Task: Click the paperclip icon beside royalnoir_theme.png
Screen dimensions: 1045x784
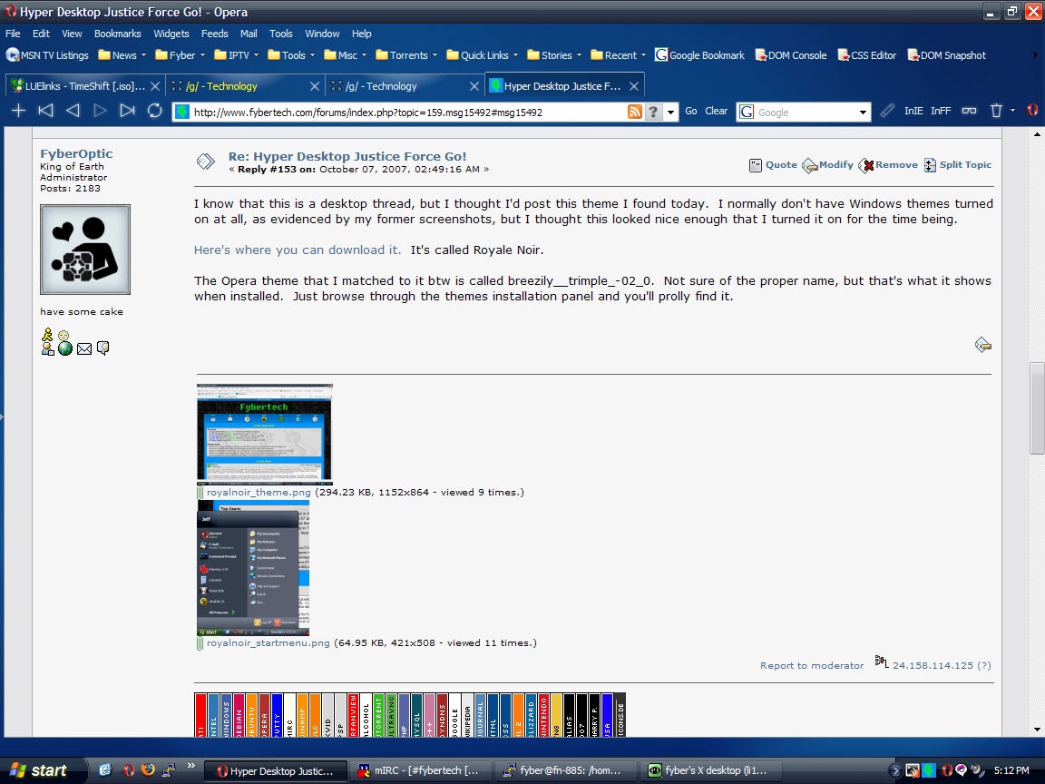Action: [x=200, y=493]
